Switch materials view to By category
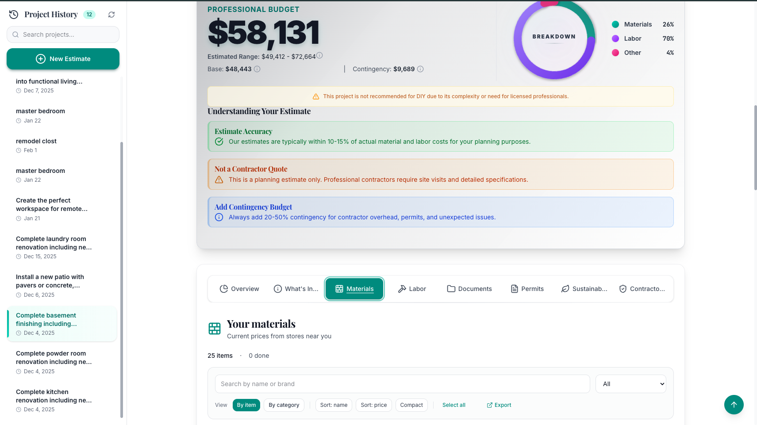The height and width of the screenshot is (425, 757). [284, 405]
